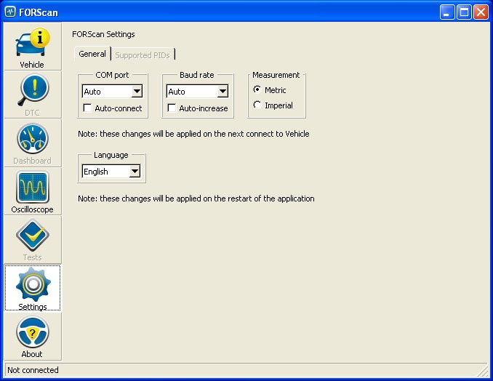Screen dimensions: 493x381
Task: Expand the COM port dropdown
Action: (136, 92)
